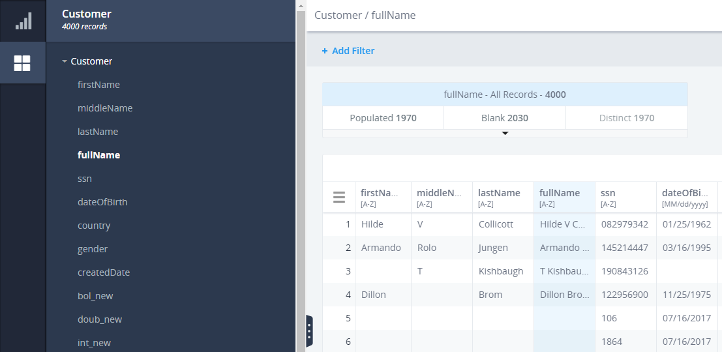The image size is (722, 352).
Task: Open the table columns hamburger menu
Action: tap(339, 198)
